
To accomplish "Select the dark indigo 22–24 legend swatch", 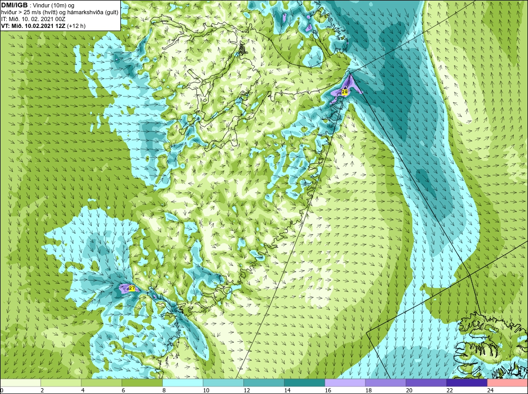I will [x=467, y=383].
